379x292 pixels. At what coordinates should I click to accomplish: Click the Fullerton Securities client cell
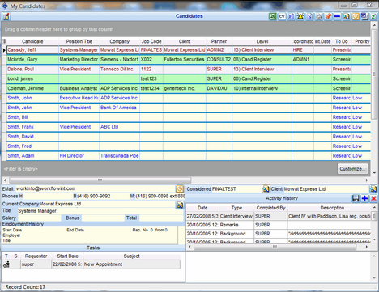pos(185,60)
